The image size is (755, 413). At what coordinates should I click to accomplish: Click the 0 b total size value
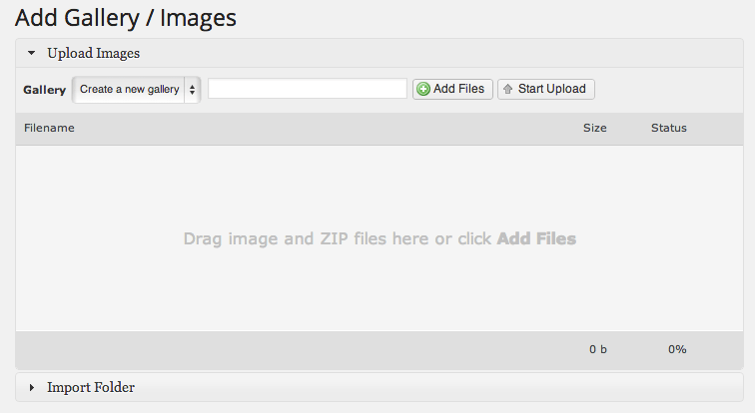[x=597, y=349]
